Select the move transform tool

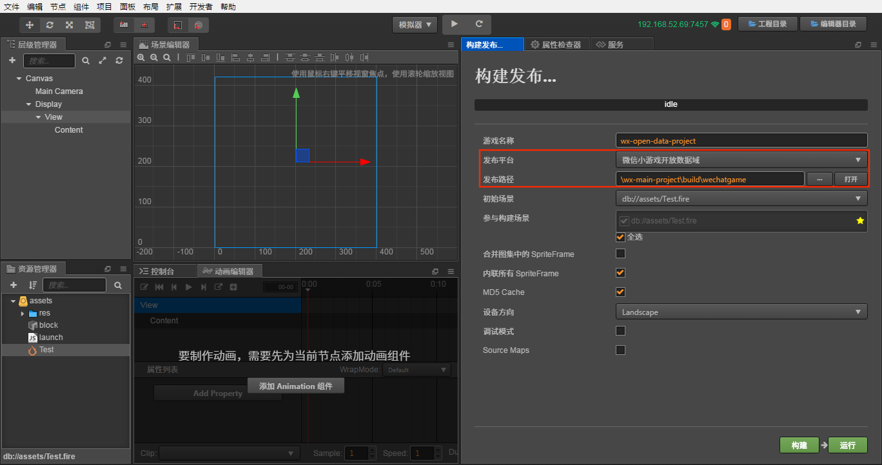[30, 25]
